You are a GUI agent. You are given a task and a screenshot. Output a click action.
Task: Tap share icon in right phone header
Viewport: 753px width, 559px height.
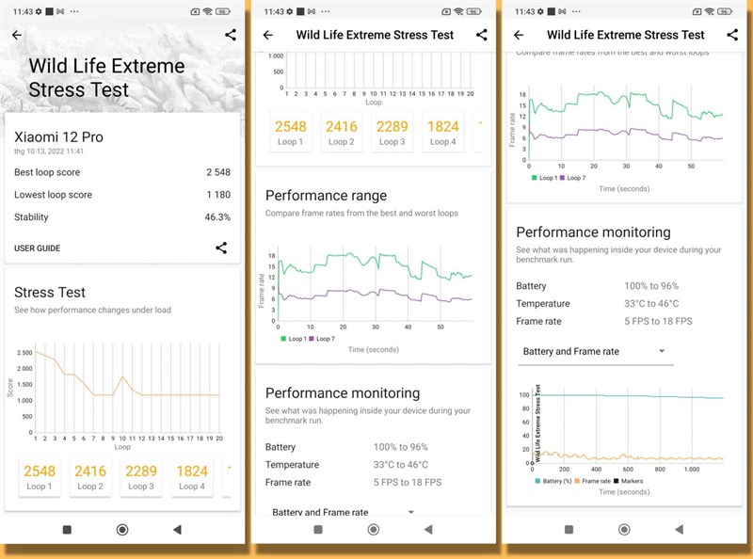(x=732, y=35)
